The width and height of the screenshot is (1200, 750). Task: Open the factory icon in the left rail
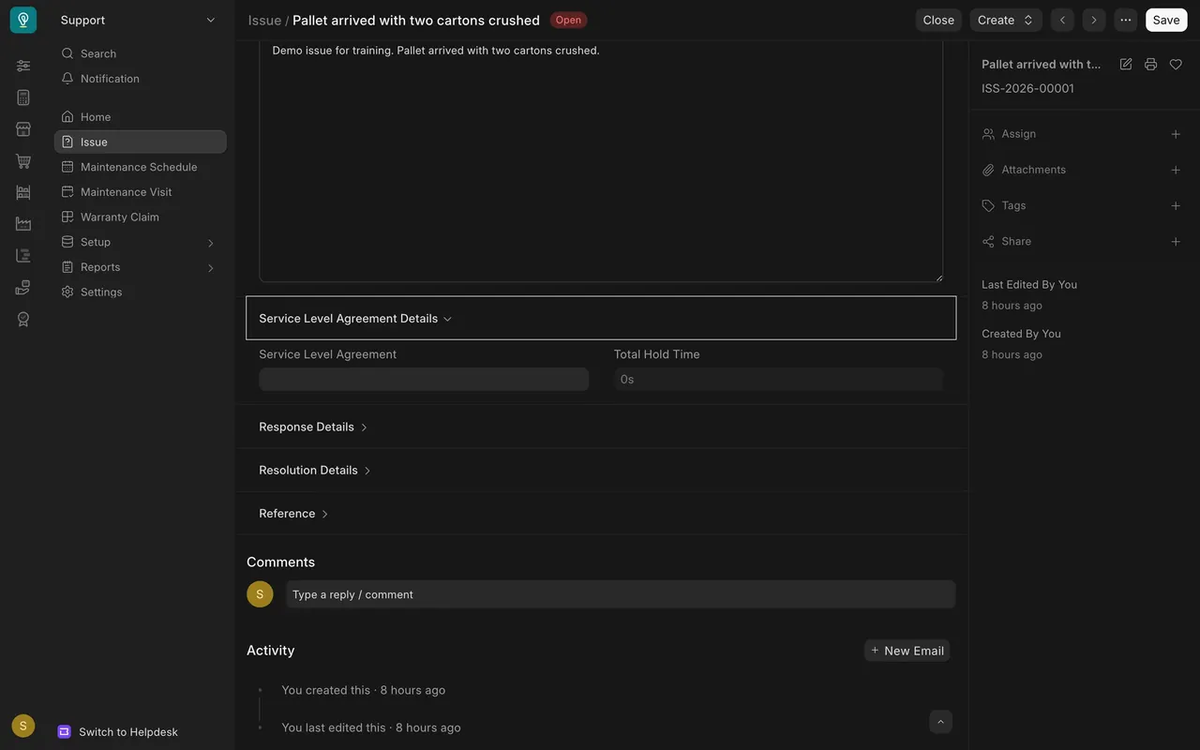[23, 224]
